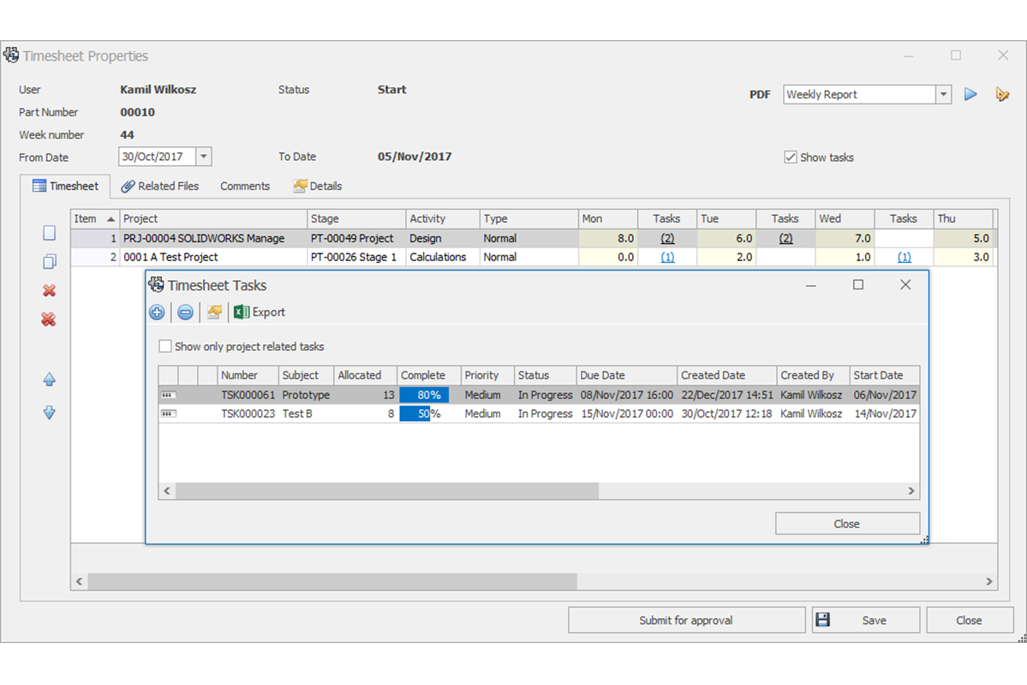Viewport: 1027px width, 685px height.
Task: Click the From Date field 30/Oct/2017
Action: (x=158, y=157)
